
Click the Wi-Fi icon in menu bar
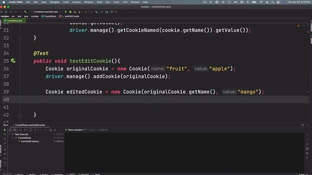[x=261, y=2]
